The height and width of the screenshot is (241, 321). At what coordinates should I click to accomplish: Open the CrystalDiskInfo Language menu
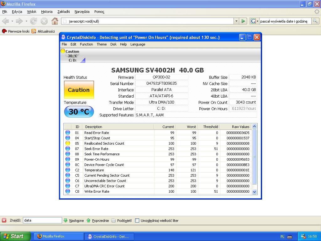pos(138,44)
